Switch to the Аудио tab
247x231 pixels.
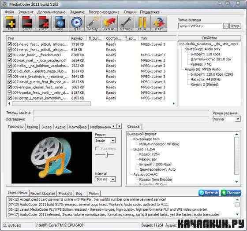(60, 127)
